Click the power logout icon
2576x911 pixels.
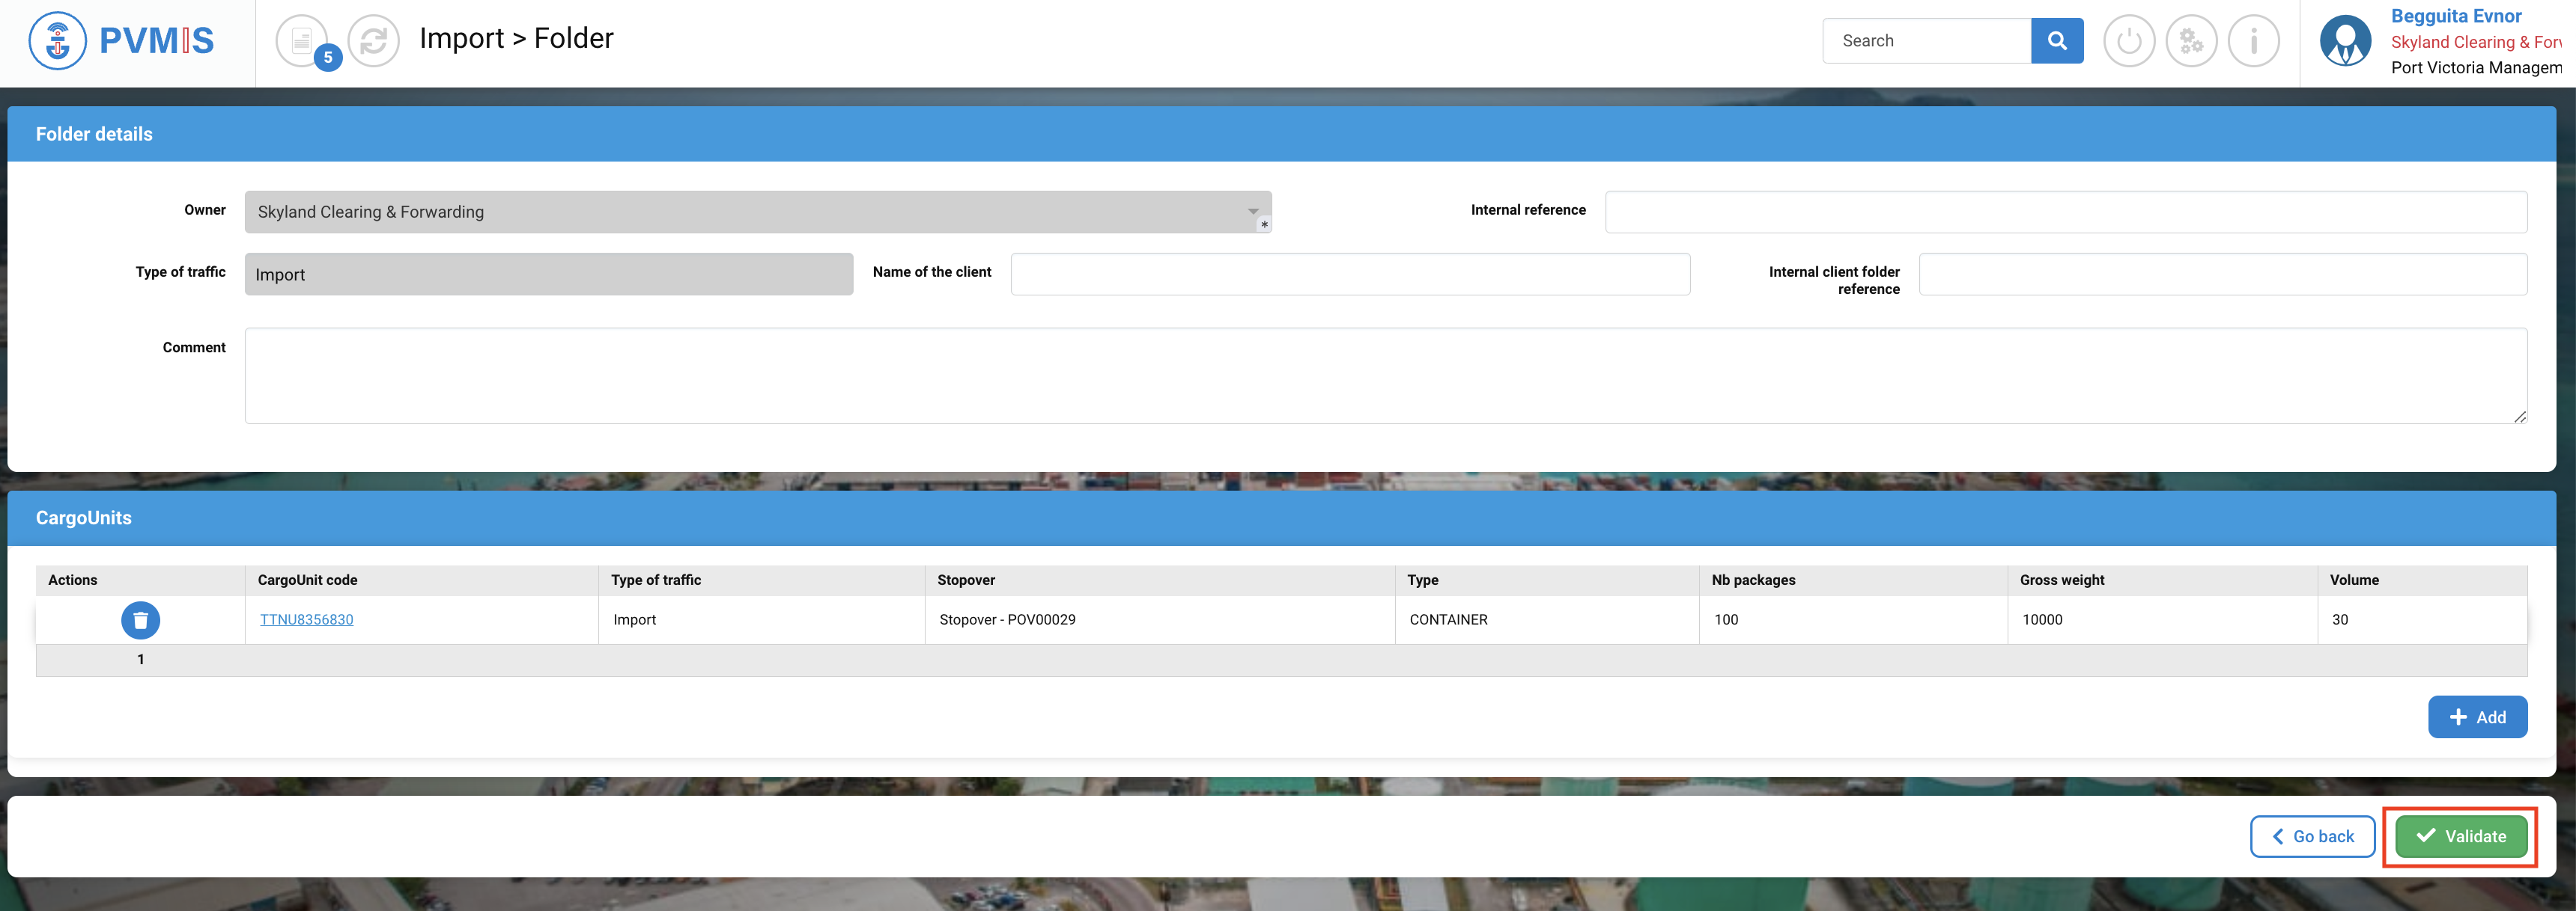click(2128, 41)
